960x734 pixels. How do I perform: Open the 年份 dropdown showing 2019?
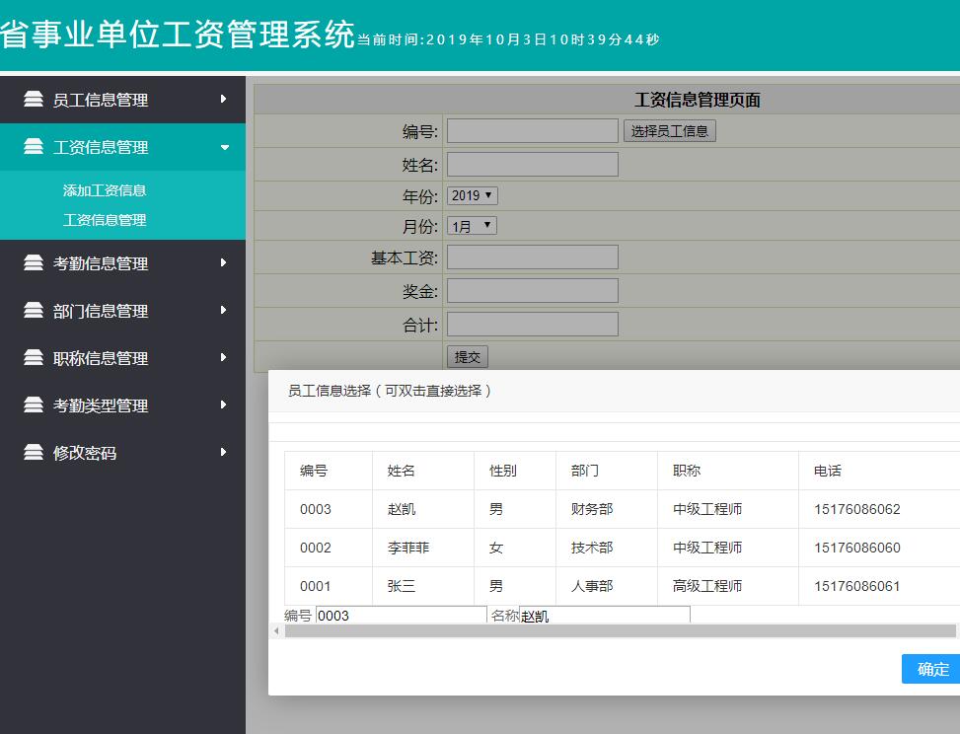[x=472, y=196]
